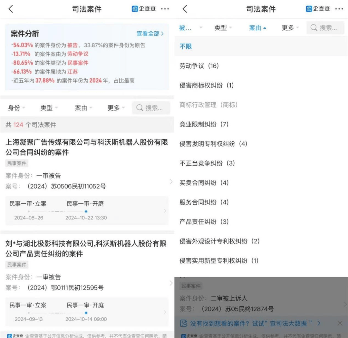The width and height of the screenshot is (348, 338).
Task: Select 服务合同纠纷 (4) option
Action: (261, 202)
